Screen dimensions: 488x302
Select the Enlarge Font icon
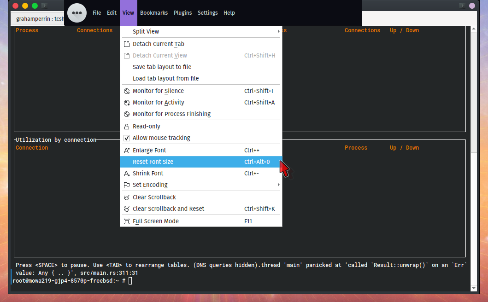126,150
